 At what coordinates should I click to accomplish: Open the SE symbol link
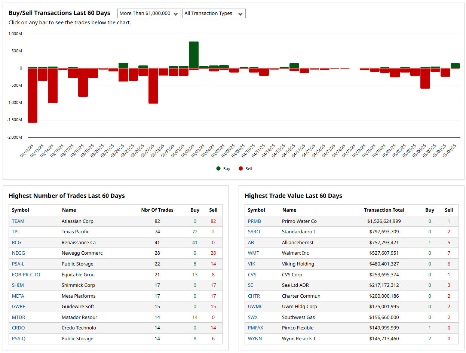tap(251, 285)
